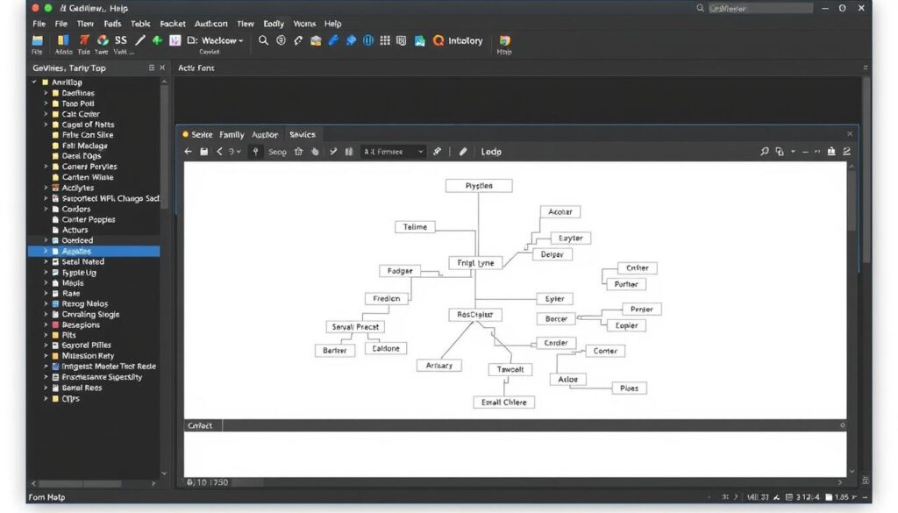
Task: Click the green arrow icon in main toolbar
Action: coord(158,40)
